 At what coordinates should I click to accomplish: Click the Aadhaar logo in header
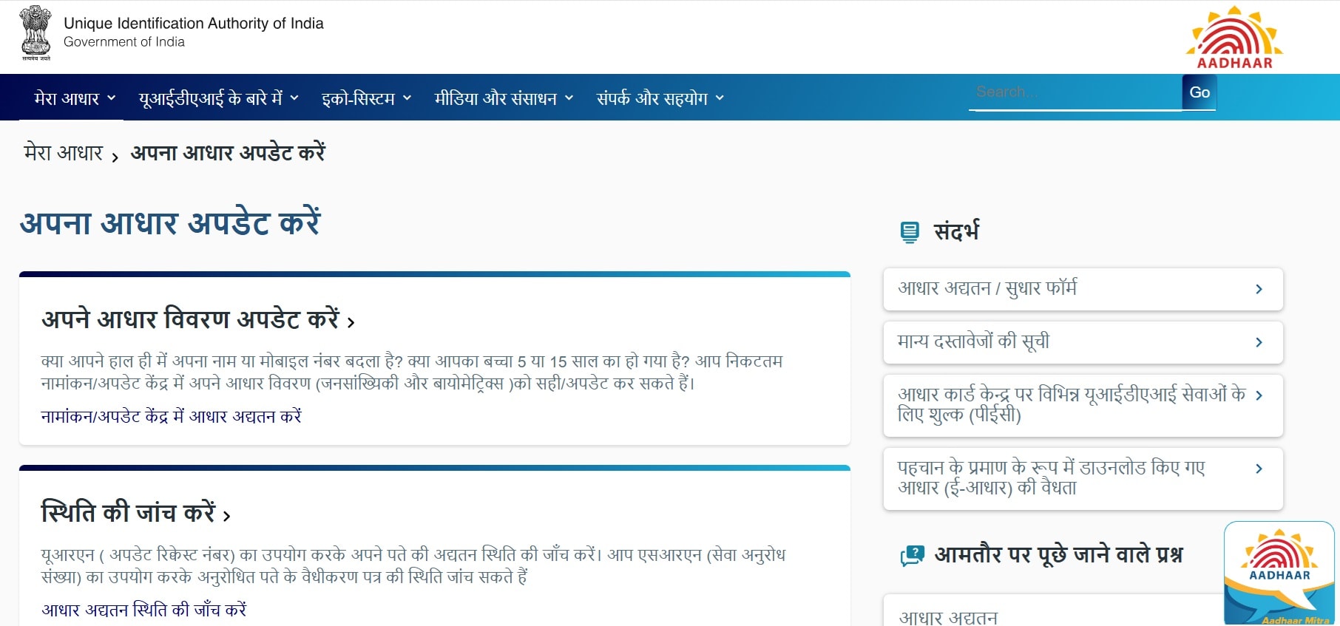(x=1234, y=38)
